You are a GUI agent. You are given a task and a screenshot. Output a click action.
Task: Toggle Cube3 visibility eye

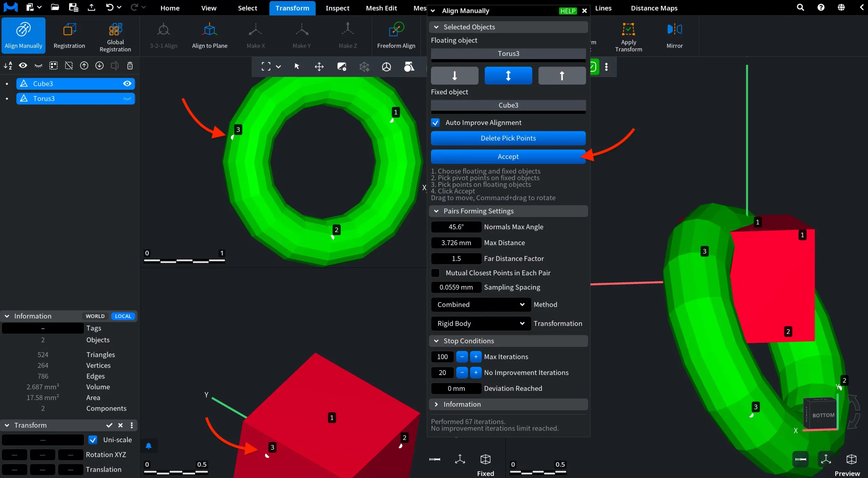pyautogui.click(x=127, y=84)
